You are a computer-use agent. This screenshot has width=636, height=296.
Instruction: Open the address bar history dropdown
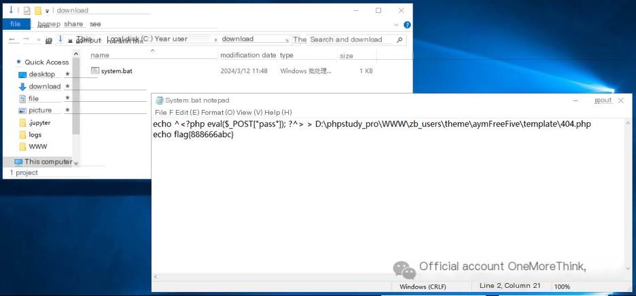tap(287, 40)
